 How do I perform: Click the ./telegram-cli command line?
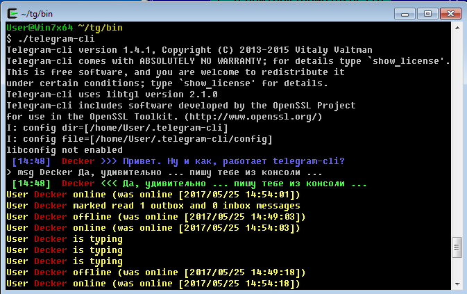pos(51,39)
